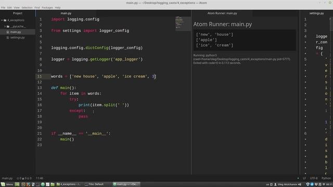Image resolution: width=333 pixels, height=187 pixels.
Task: Change the UTF-8 encoding setting
Action: (313, 178)
